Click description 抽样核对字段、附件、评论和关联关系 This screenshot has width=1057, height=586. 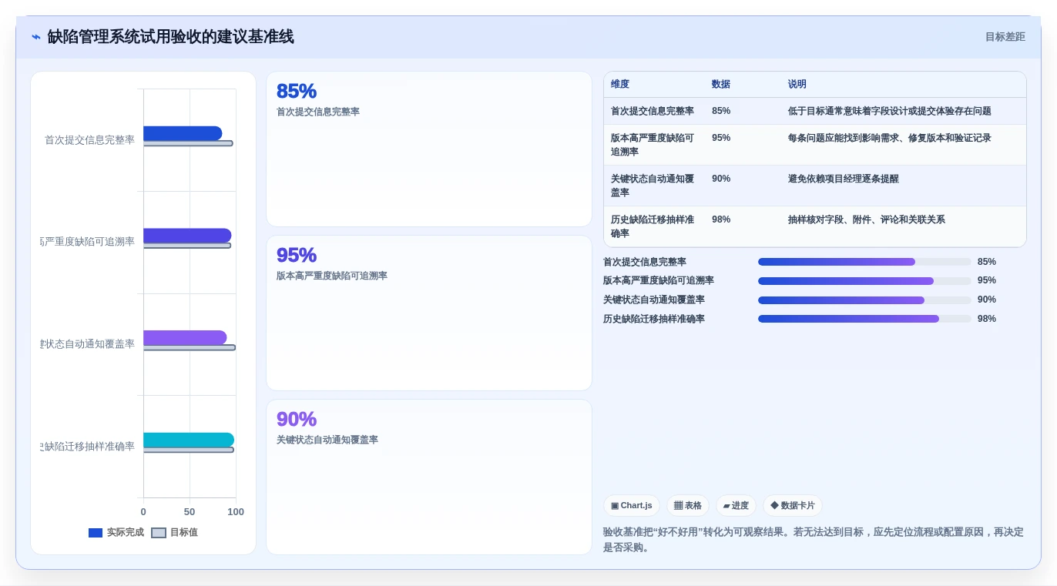pos(866,219)
